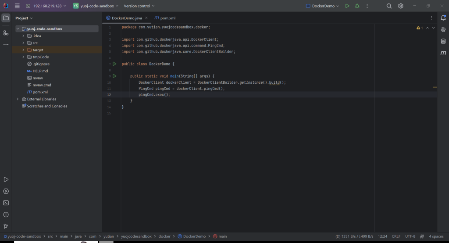Image resolution: width=449 pixels, height=243 pixels.
Task: Expand the External Libraries node
Action: click(x=18, y=99)
